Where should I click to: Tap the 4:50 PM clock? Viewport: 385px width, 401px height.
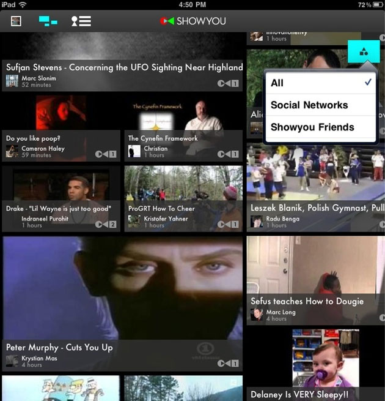pos(193,5)
